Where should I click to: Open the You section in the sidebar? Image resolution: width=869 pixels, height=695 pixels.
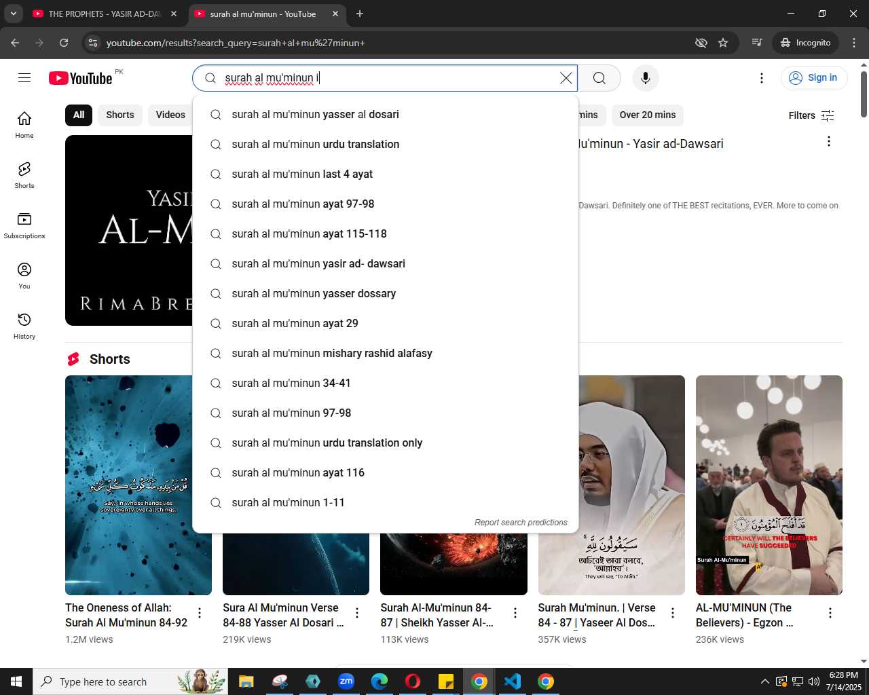tap(24, 276)
